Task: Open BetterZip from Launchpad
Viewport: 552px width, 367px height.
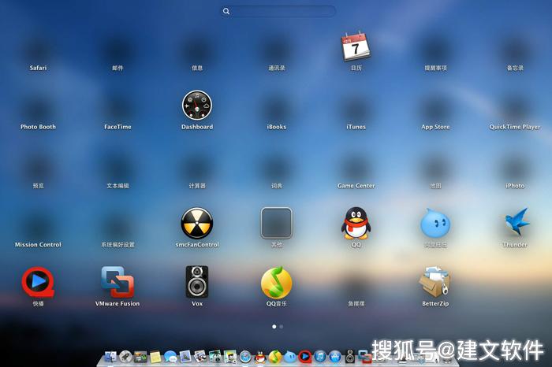Action: tap(435, 282)
